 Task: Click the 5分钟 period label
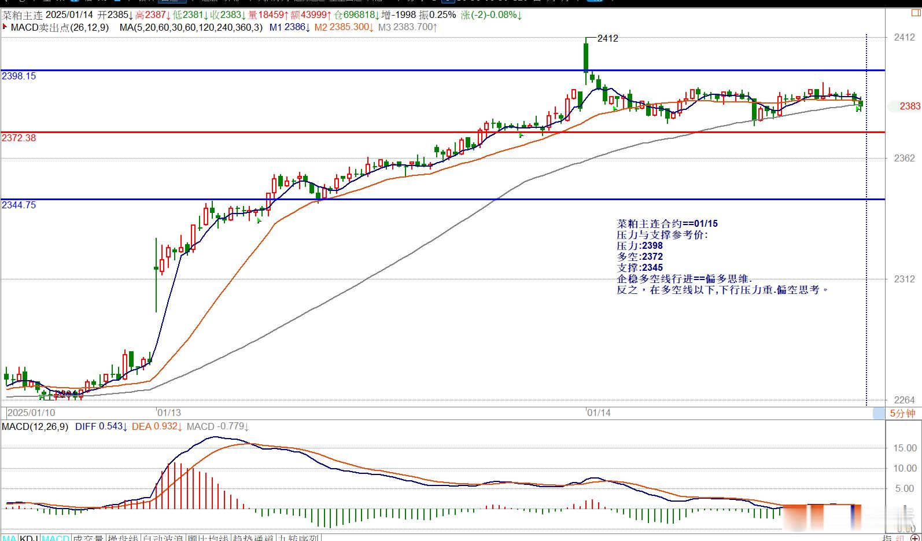902,413
